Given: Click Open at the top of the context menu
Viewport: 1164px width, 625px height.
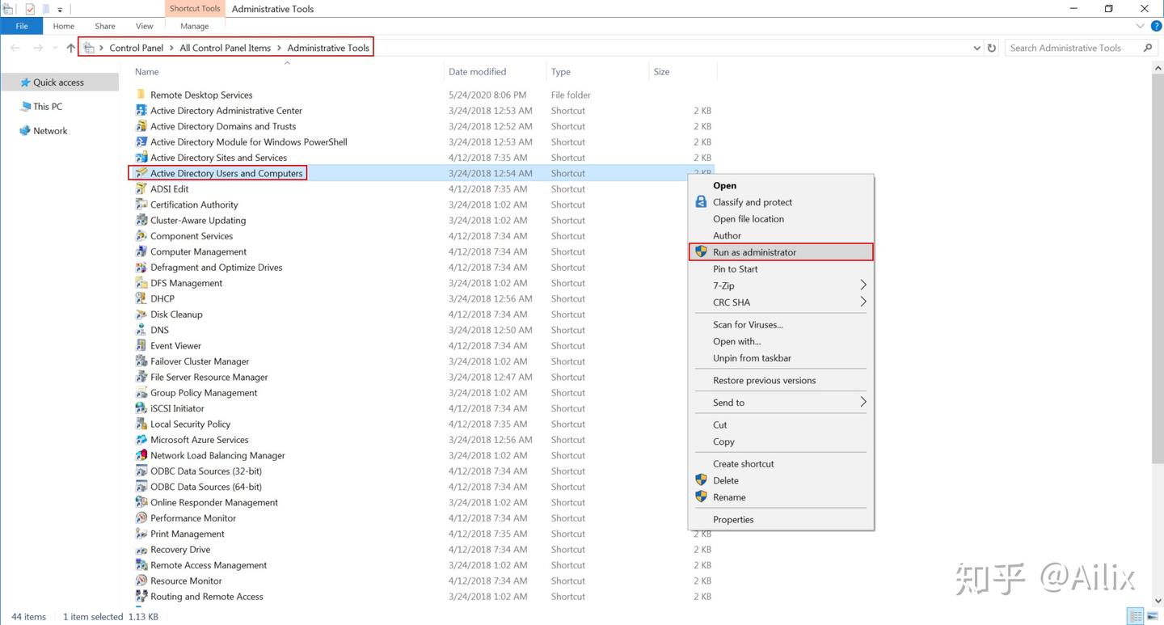Looking at the screenshot, I should (x=723, y=185).
